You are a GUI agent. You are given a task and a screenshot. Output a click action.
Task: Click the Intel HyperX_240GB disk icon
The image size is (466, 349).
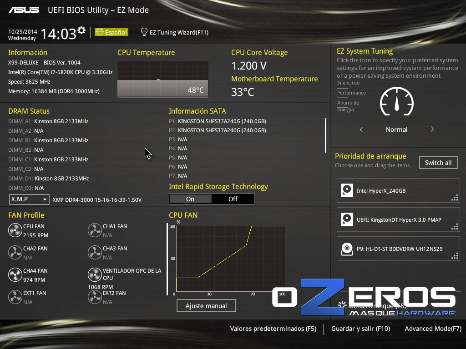click(x=347, y=190)
